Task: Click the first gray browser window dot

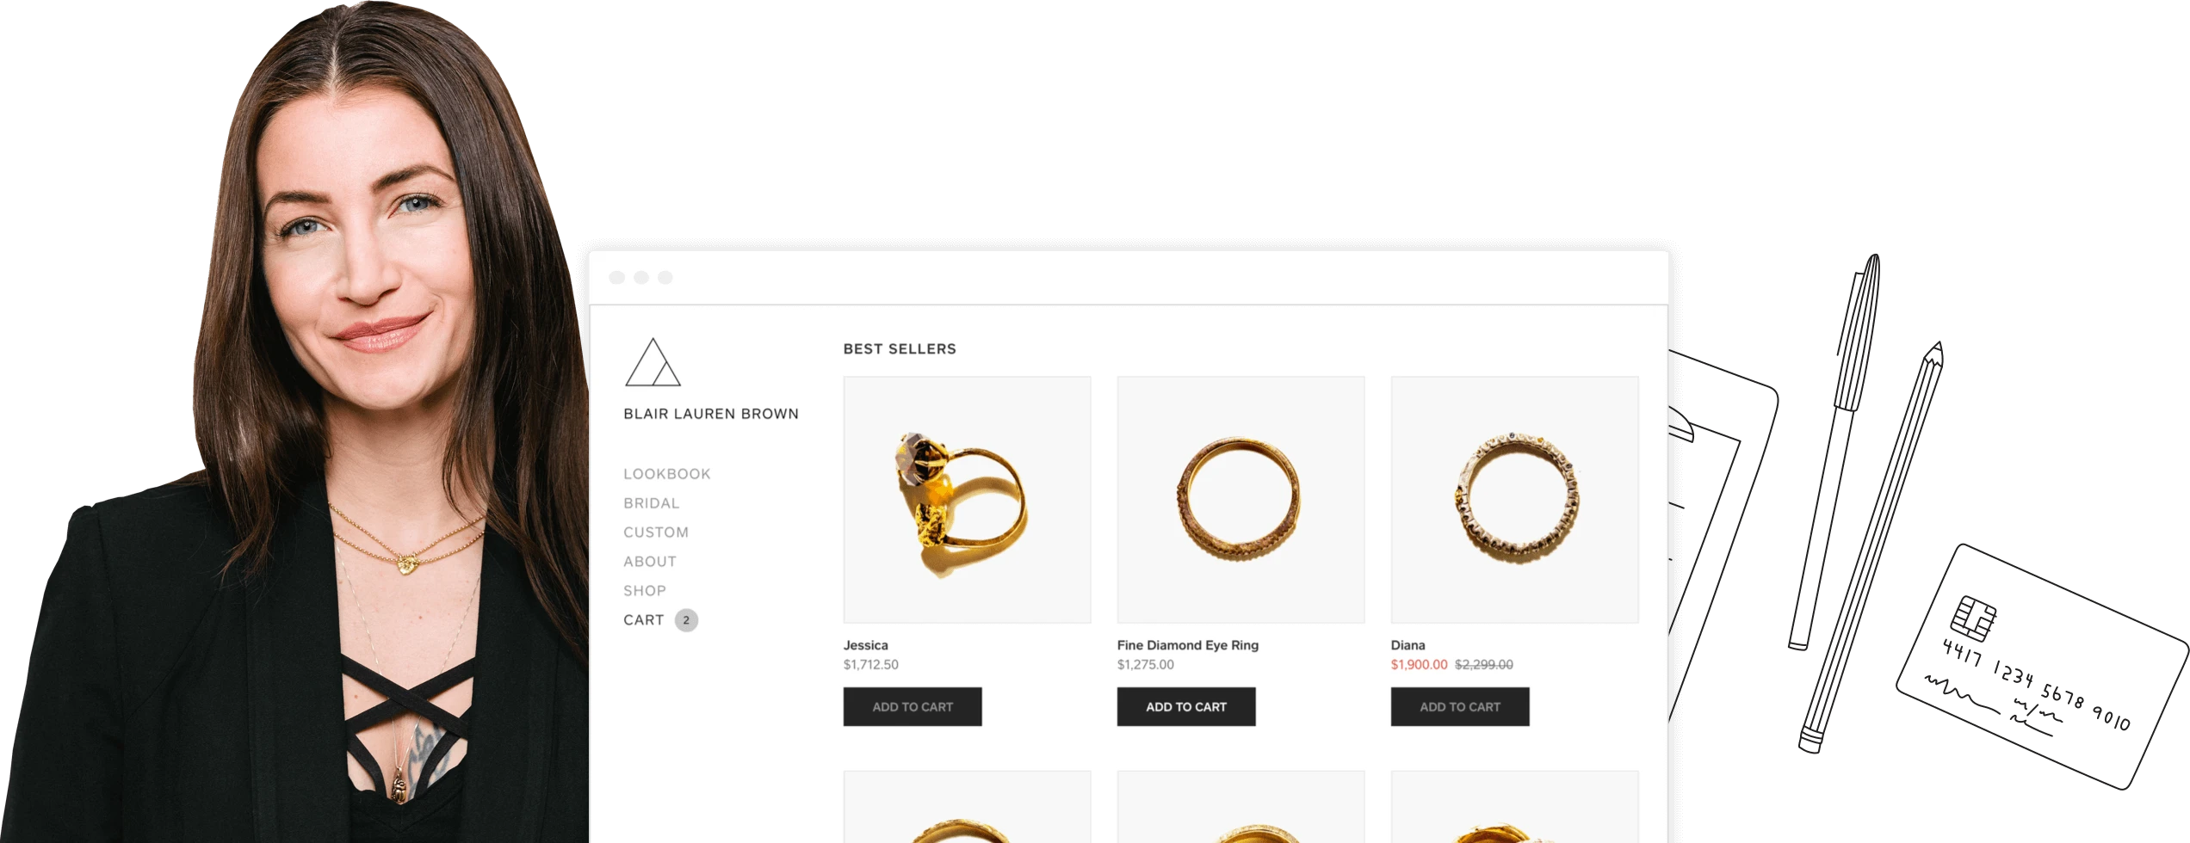Action: click(x=616, y=277)
